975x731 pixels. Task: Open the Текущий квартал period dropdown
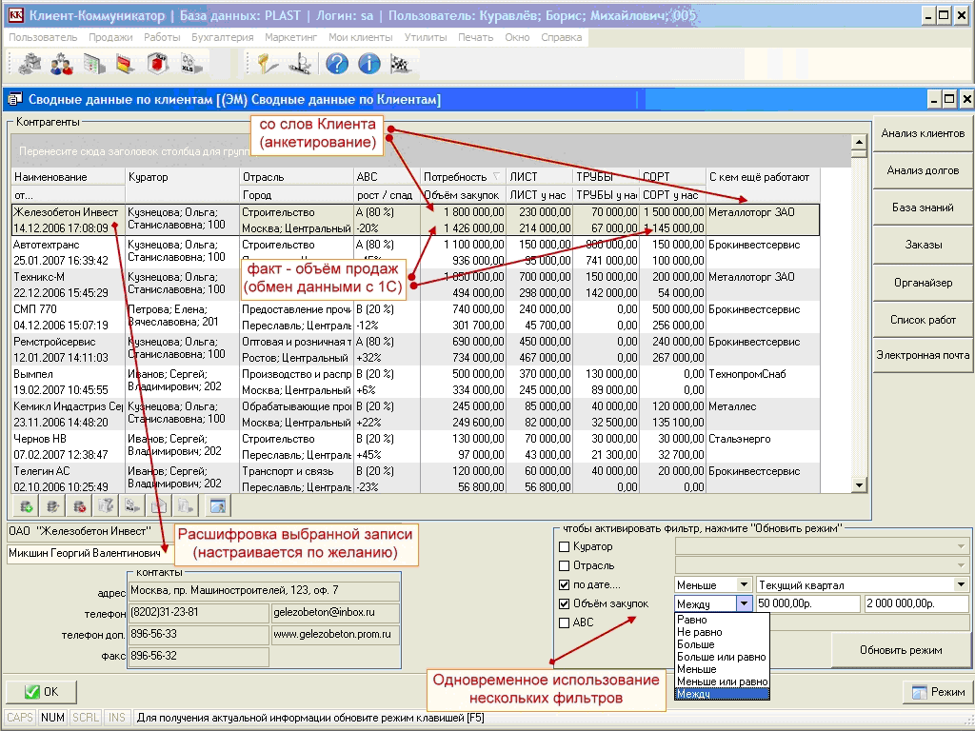pyautogui.click(x=960, y=584)
